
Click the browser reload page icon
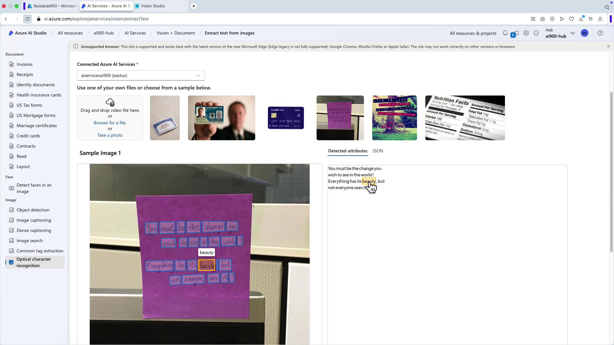pos(28,19)
